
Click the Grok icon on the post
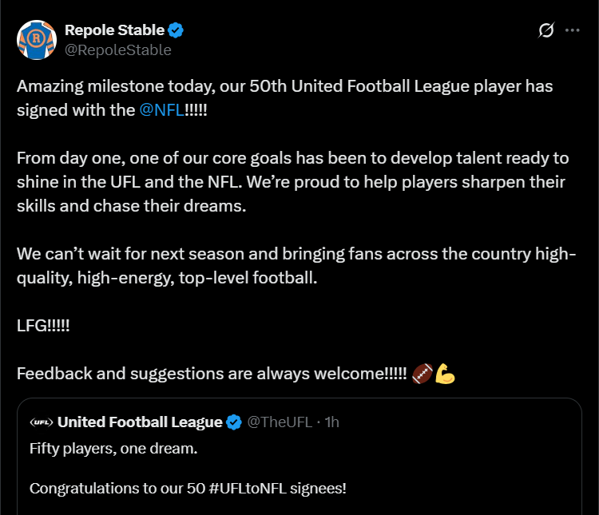(546, 30)
